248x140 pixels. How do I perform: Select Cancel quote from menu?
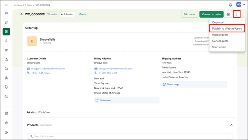(220, 41)
